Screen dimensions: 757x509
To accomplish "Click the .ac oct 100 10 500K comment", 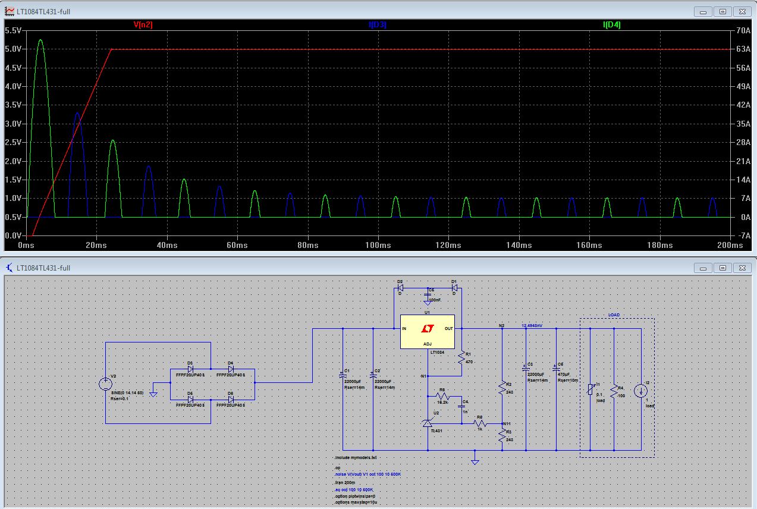I will pos(353,489).
